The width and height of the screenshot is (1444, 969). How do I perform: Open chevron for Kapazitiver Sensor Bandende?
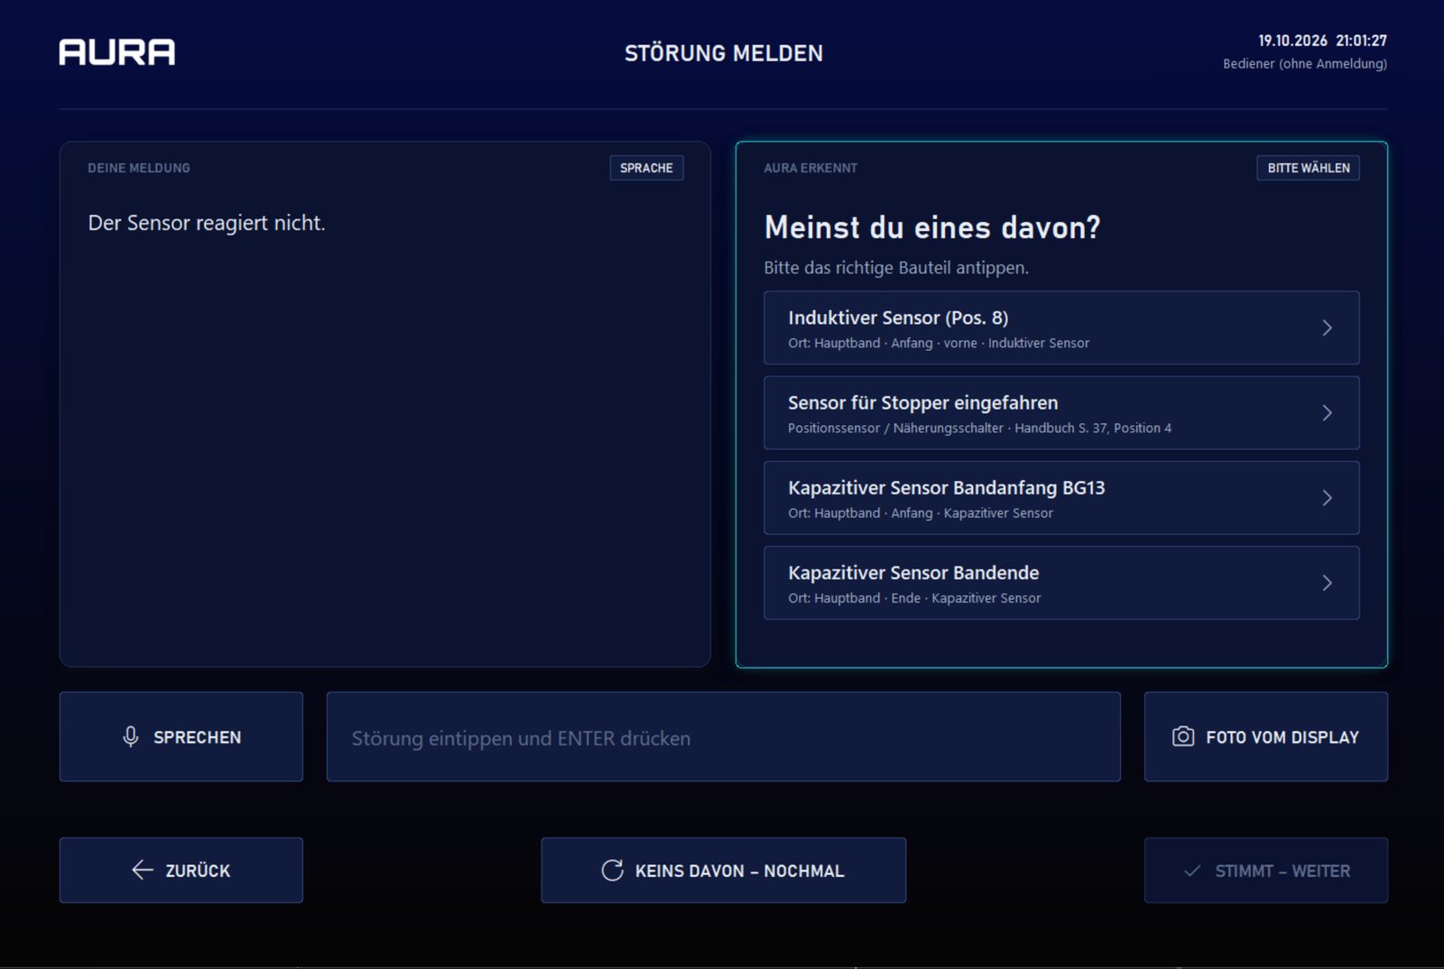click(1327, 583)
